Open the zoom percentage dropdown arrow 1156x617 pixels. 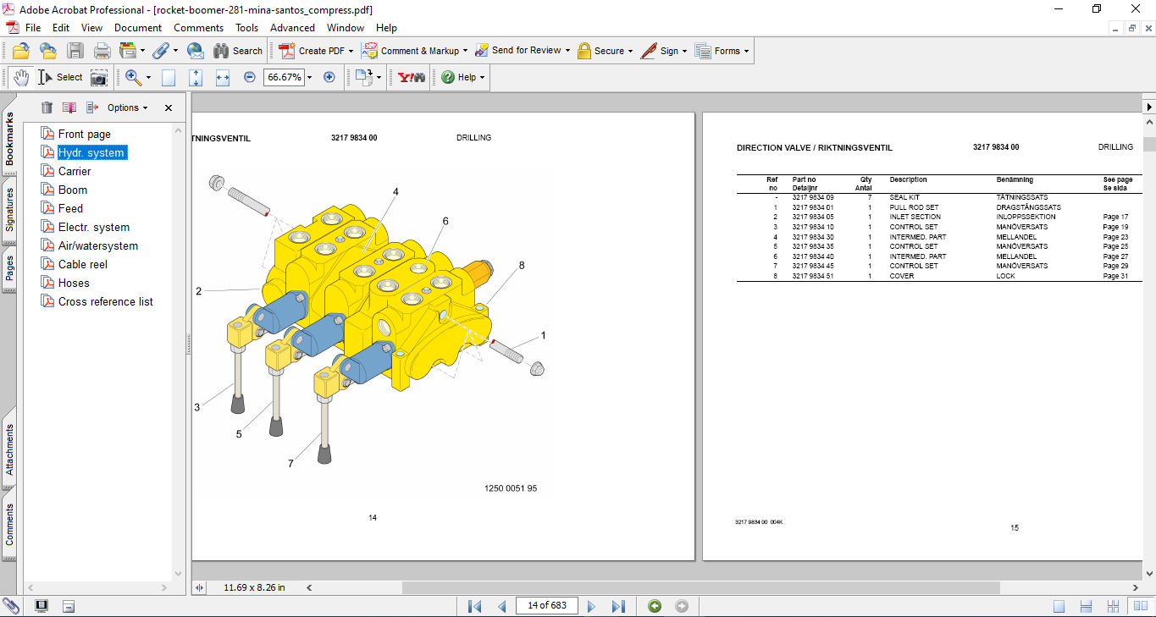pyautogui.click(x=310, y=77)
